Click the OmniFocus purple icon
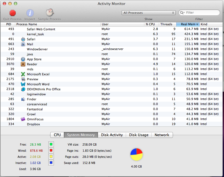 [23, 119]
